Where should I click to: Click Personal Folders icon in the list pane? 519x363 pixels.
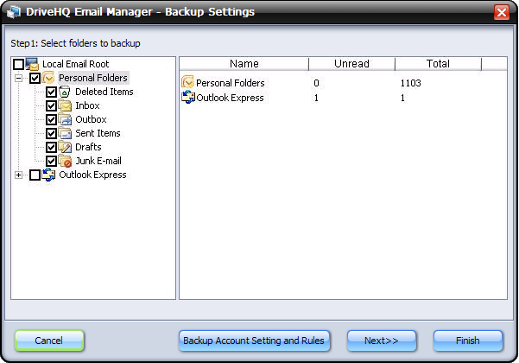(187, 83)
